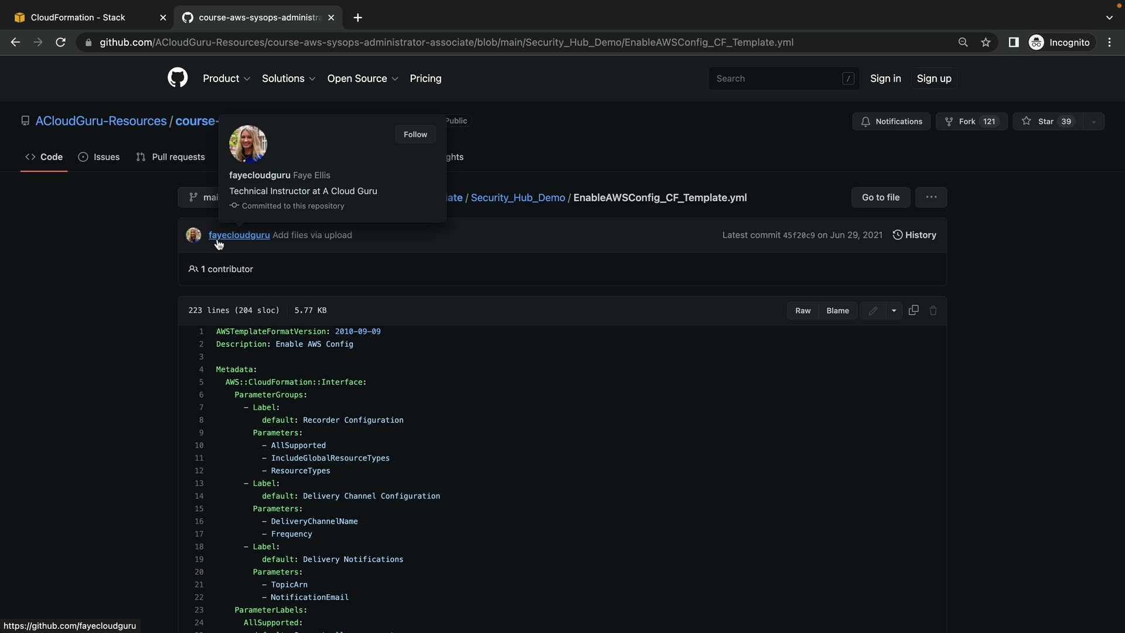Viewport: 1125px width, 633px height.
Task: Click the Notifications bell button
Action: click(x=891, y=121)
